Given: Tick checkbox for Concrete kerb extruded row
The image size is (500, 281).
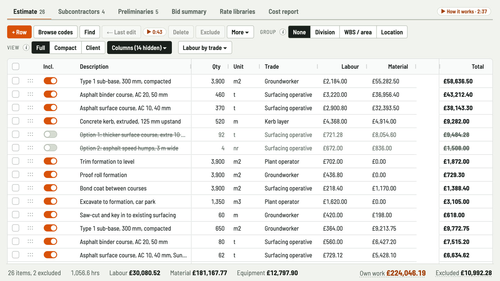Looking at the screenshot, I should pos(16,121).
